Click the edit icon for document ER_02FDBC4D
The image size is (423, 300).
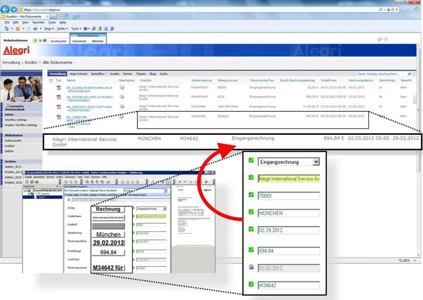[x=122, y=97]
